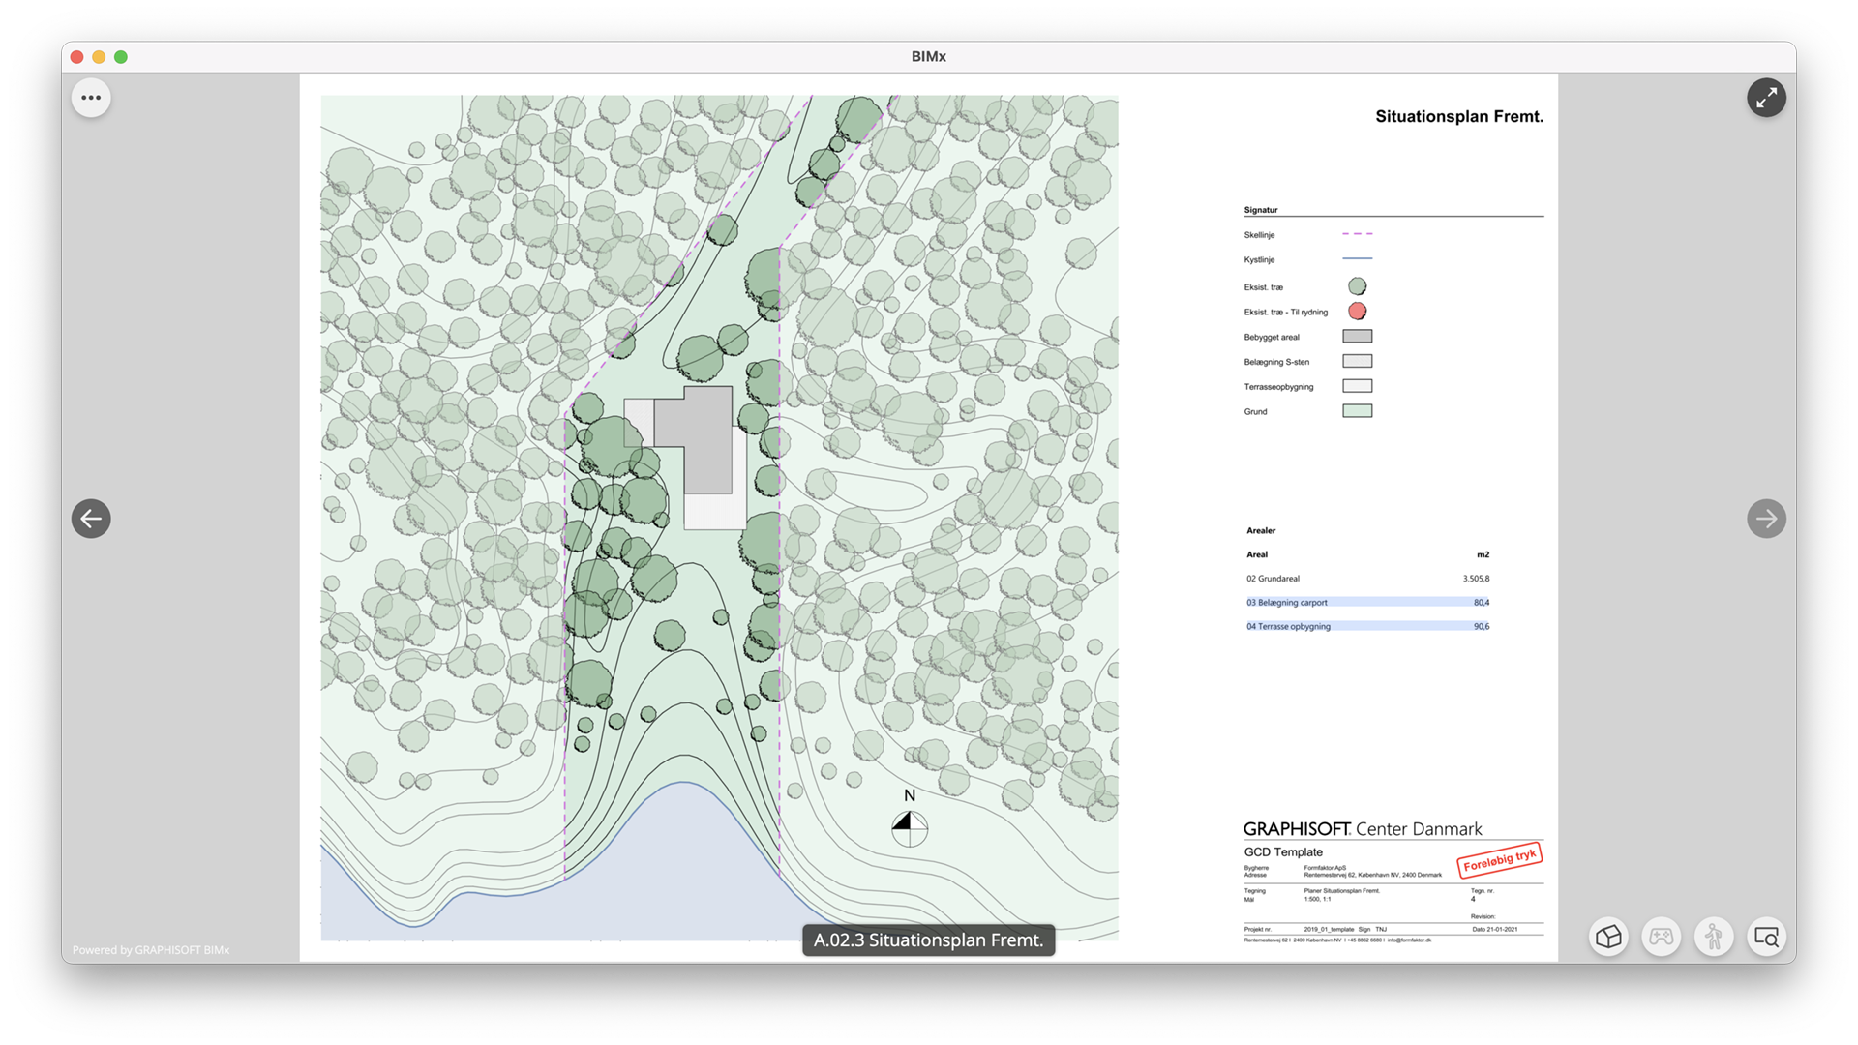Click the 'Terrasseopbygning' legend swatch
This screenshot has height=1045, width=1858.
tap(1357, 386)
